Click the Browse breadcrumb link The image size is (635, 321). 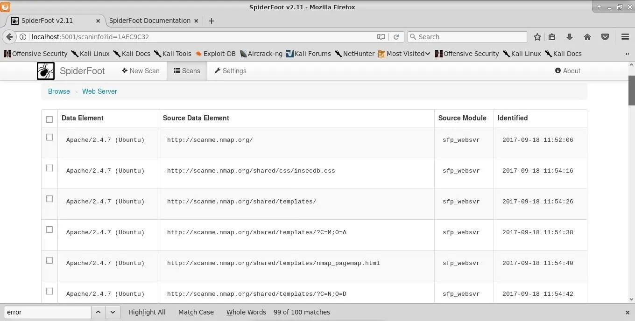[59, 91]
